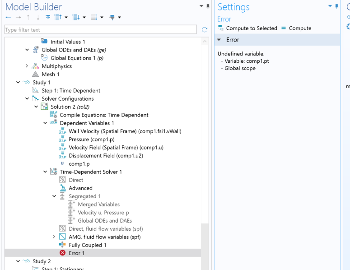The width and height of the screenshot is (350, 270).
Task: Pin the Model Builder panel
Action: [x=208, y=6]
